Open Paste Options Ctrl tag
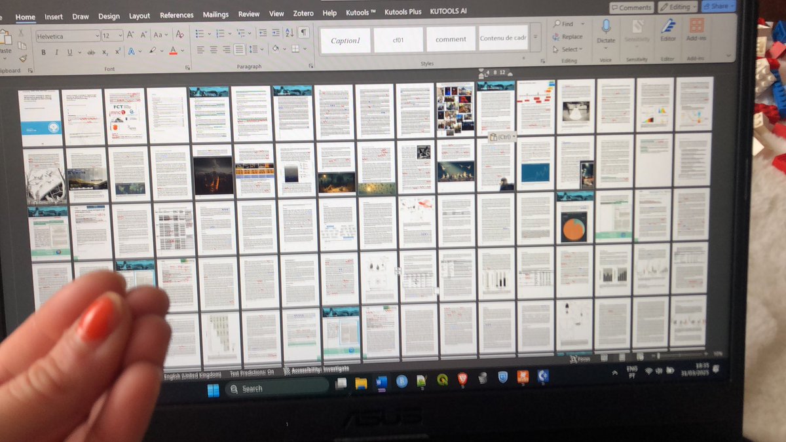The image size is (786, 442). pyautogui.click(x=503, y=137)
